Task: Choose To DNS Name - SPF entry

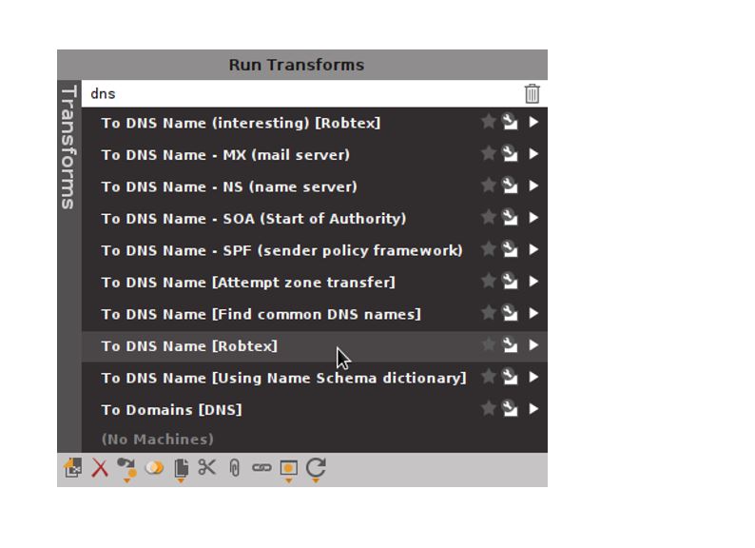Action: tap(281, 250)
